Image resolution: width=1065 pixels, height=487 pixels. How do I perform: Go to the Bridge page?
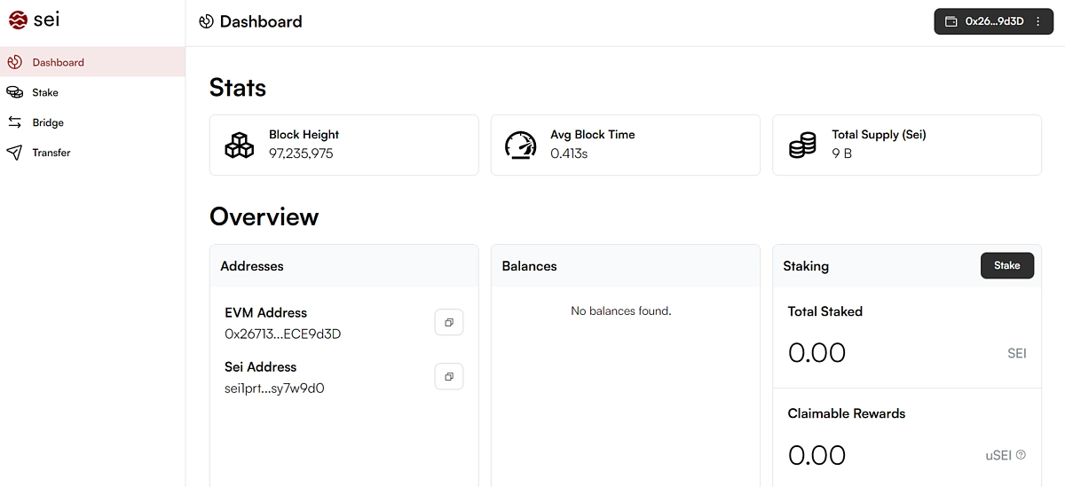(x=92, y=122)
